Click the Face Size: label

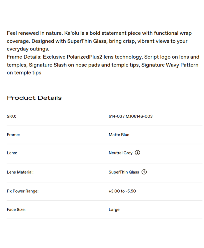pos(16,209)
